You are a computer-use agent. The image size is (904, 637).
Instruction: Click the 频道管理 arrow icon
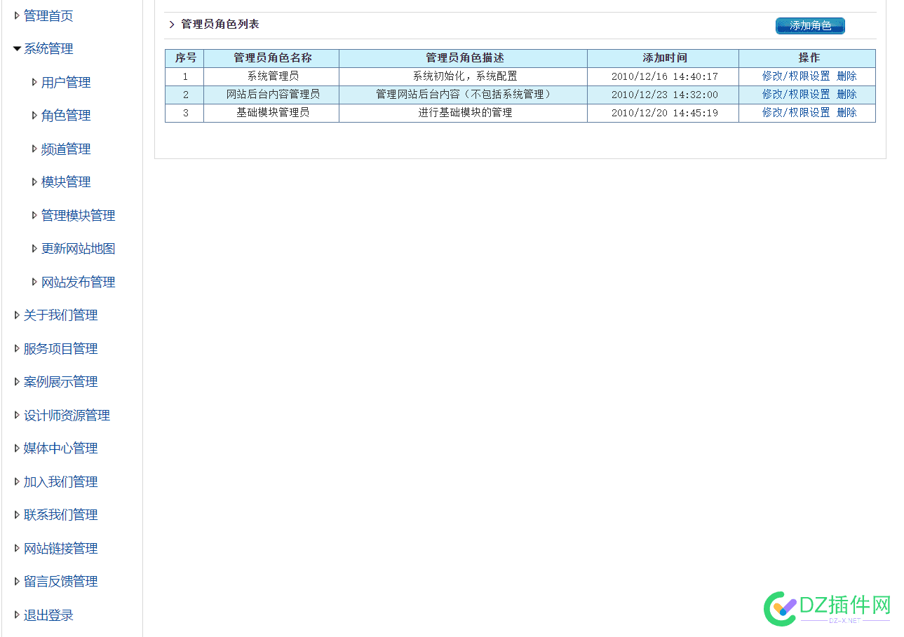click(x=34, y=149)
